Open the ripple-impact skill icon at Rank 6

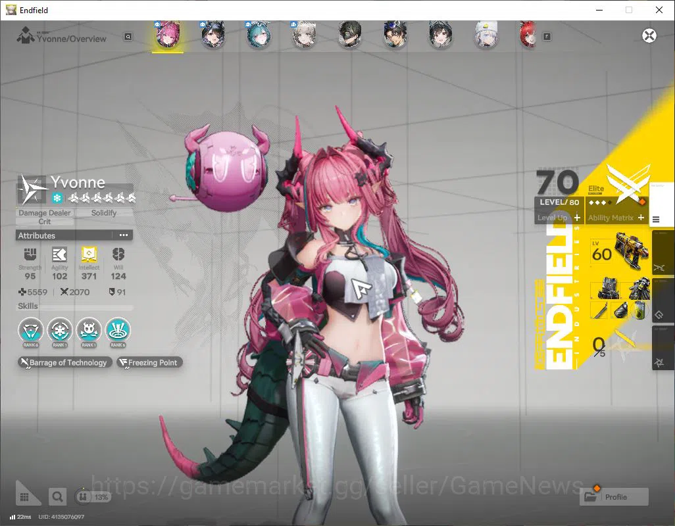point(118,331)
